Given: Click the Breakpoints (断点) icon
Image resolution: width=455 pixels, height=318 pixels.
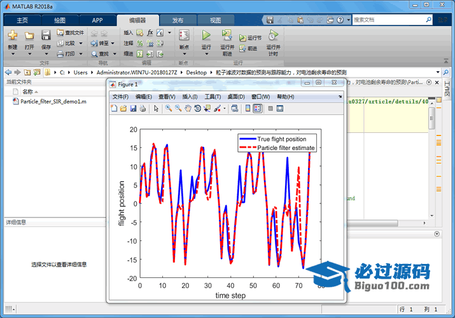Looking at the screenshot, I should coord(185,36).
